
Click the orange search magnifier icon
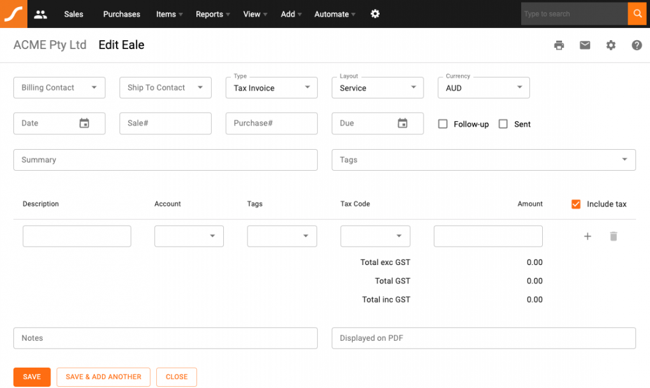(637, 13)
